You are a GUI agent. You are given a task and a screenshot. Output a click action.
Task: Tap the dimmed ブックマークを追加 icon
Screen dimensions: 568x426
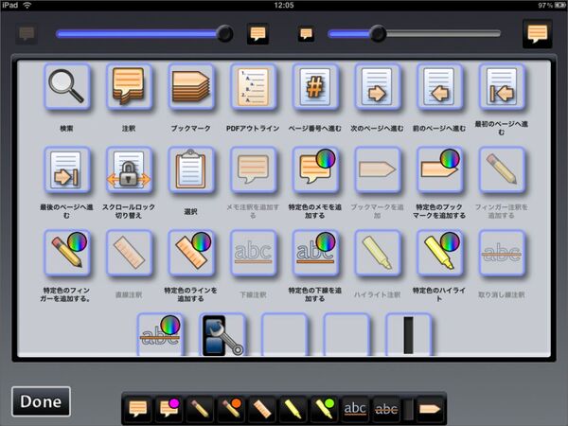click(x=377, y=169)
